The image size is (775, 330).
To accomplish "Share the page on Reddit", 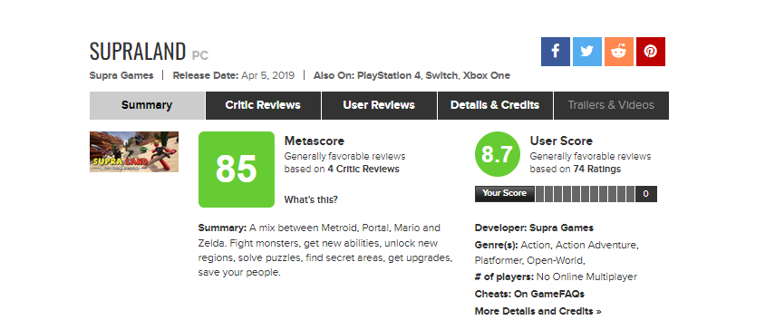I will [x=619, y=52].
